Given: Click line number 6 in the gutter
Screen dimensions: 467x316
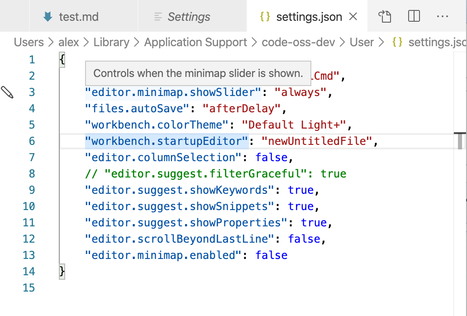Looking at the screenshot, I should click(32, 141).
